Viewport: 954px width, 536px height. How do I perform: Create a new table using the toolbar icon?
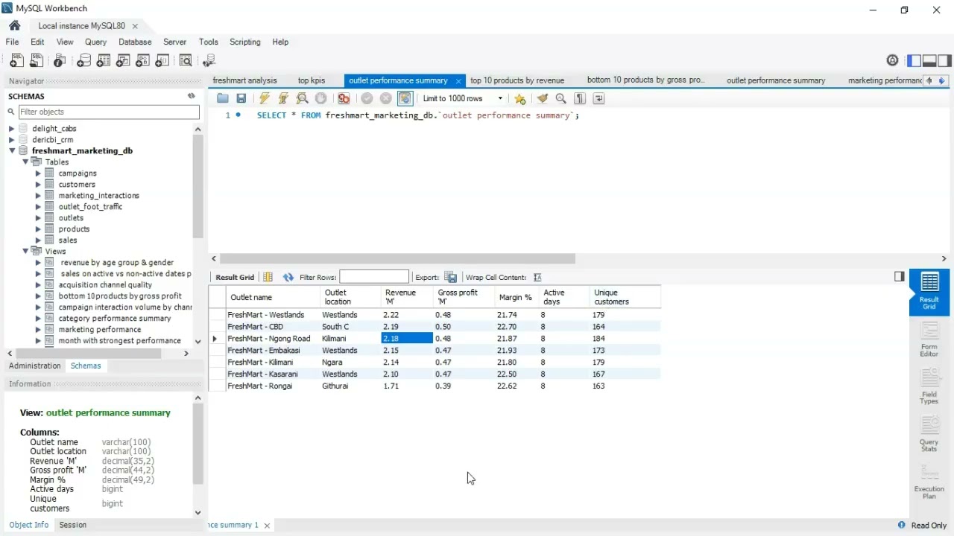104,61
